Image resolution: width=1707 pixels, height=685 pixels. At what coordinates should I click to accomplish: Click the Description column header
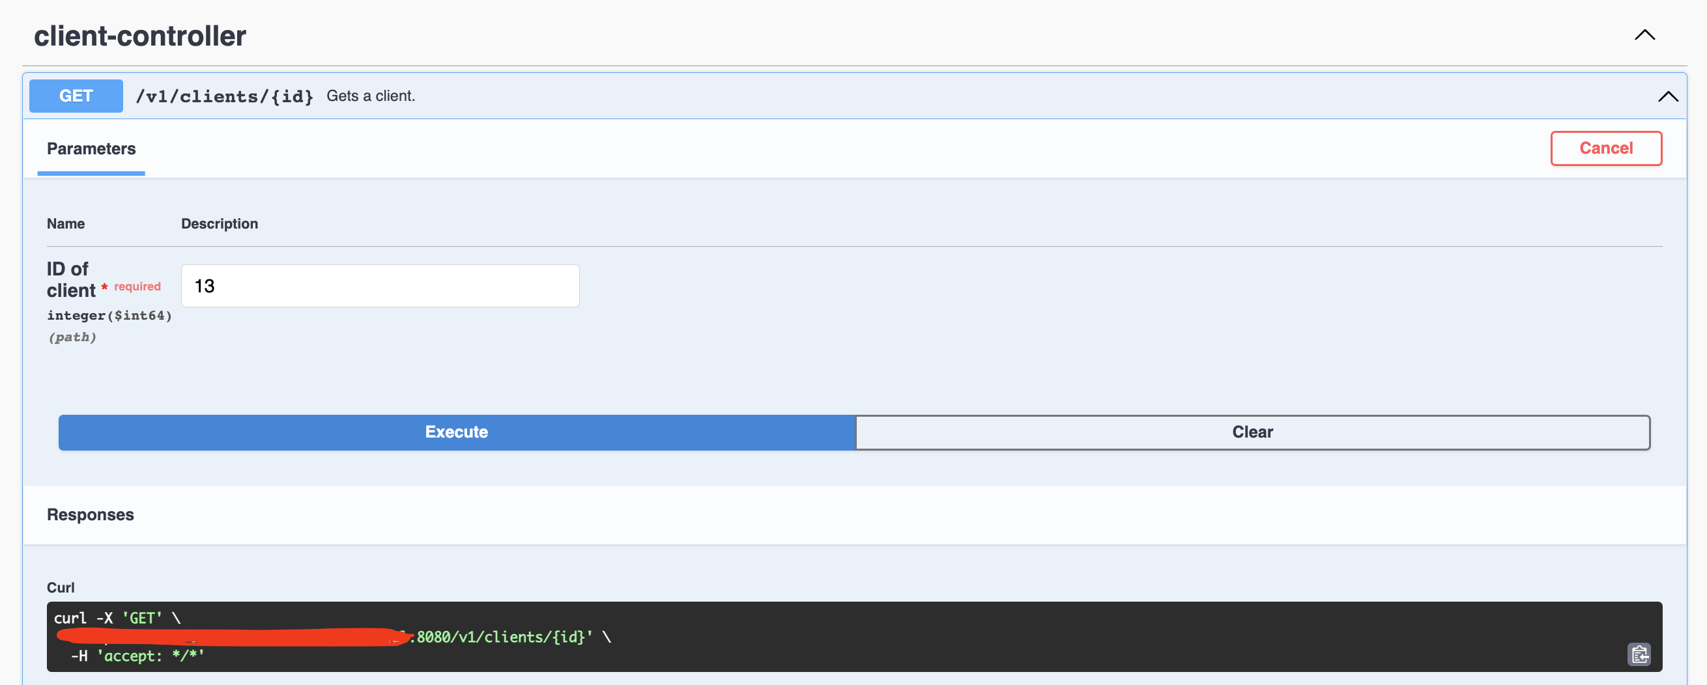coord(220,224)
